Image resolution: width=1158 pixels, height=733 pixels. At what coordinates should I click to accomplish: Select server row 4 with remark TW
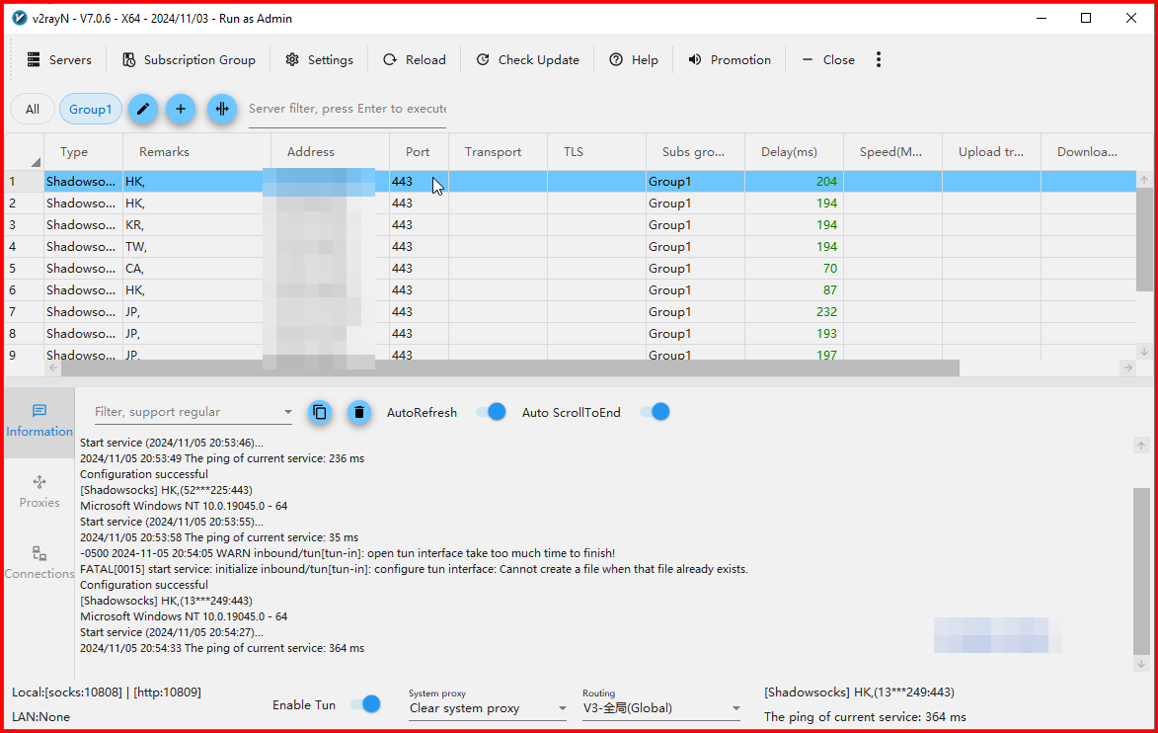point(571,247)
